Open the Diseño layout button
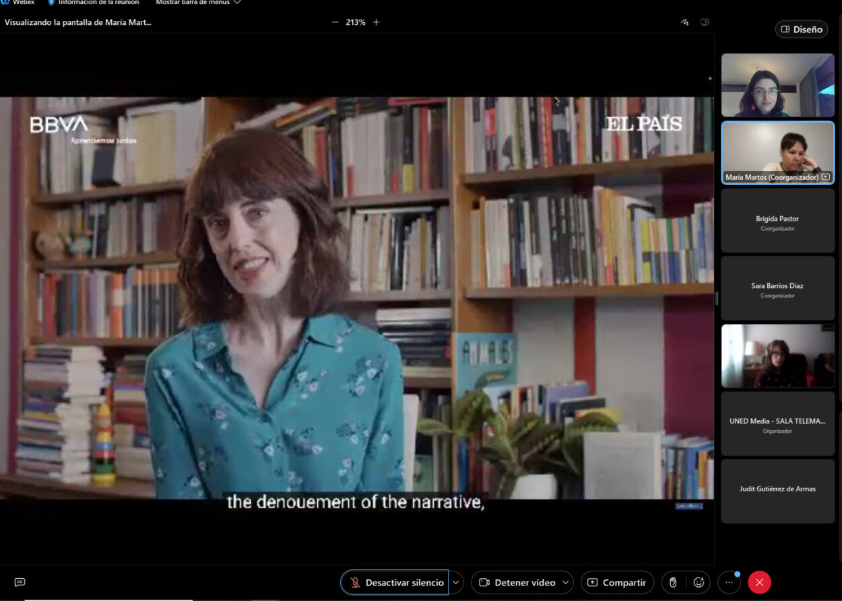 point(802,30)
